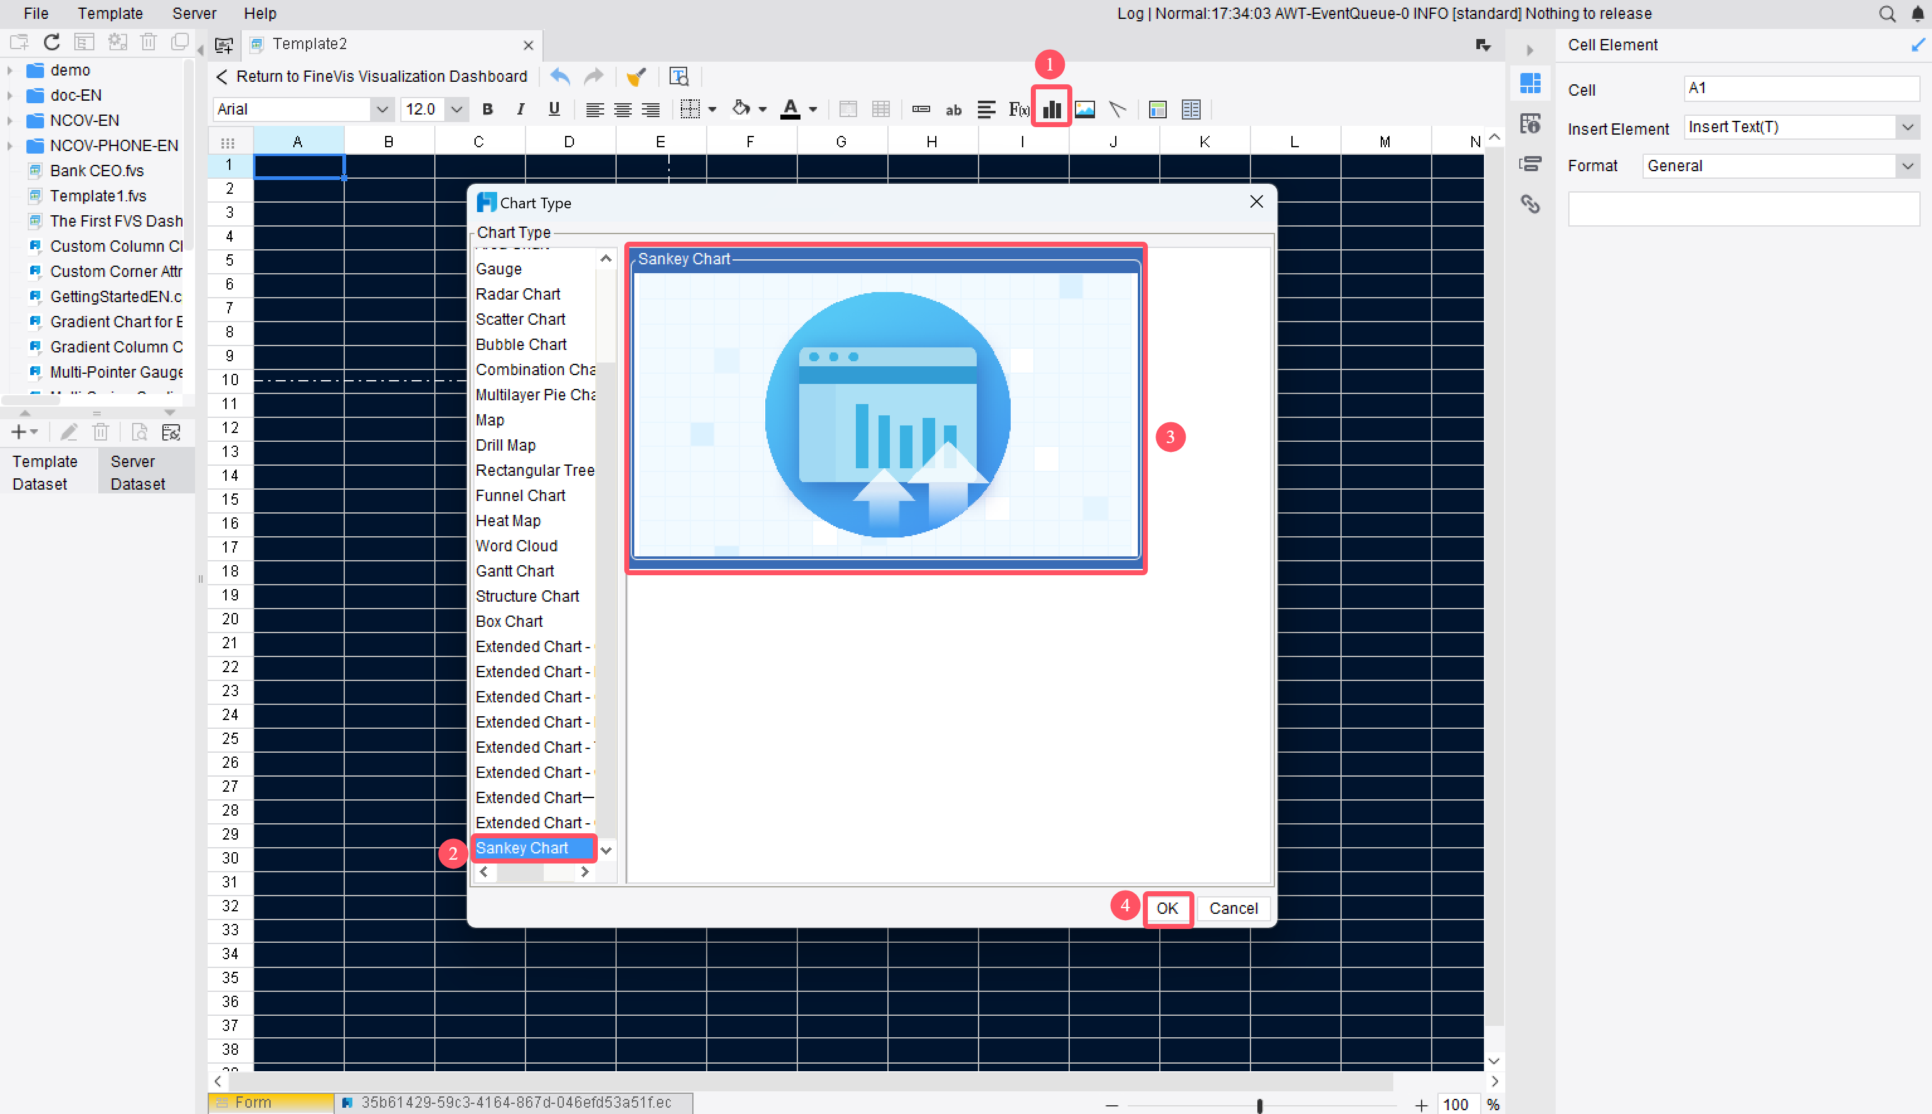The width and height of the screenshot is (1932, 1114).
Task: Toggle italic formatting
Action: 521,110
